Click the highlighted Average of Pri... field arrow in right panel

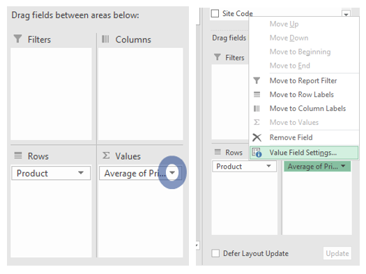coord(343,166)
